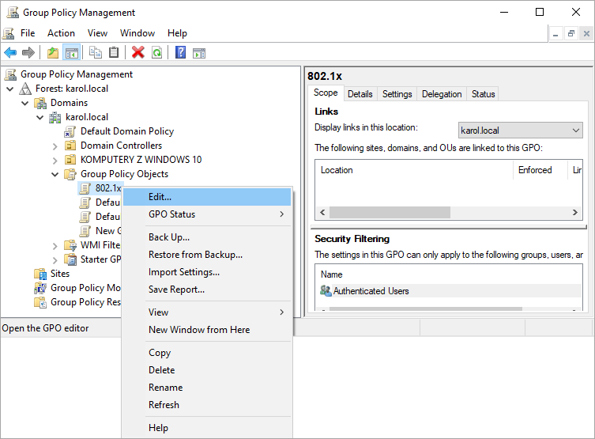Click the Copy toolbar icon
This screenshot has height=439, width=595.
pyautogui.click(x=96, y=53)
